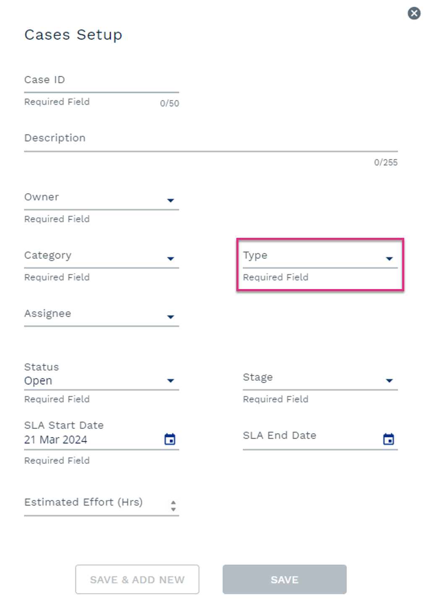The image size is (429, 605).
Task: Expand the Type dropdown arrow
Action: (389, 259)
